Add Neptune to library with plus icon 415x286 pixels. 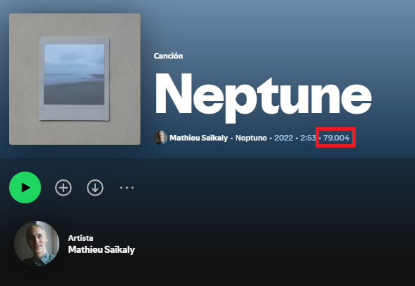[64, 188]
